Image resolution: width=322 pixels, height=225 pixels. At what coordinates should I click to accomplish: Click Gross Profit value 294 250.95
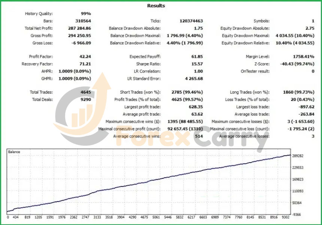(x=79, y=36)
